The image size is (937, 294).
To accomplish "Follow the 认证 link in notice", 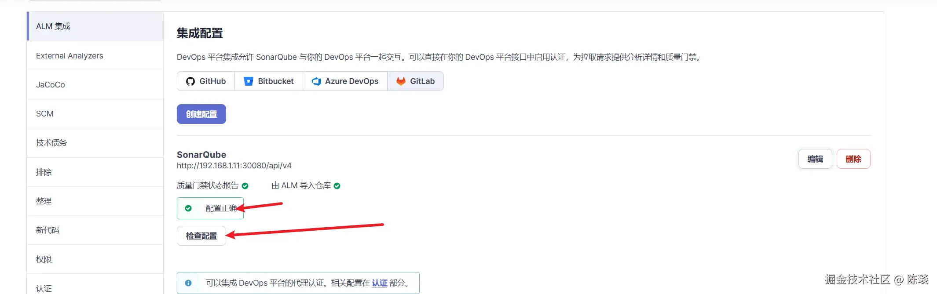I will pos(380,283).
